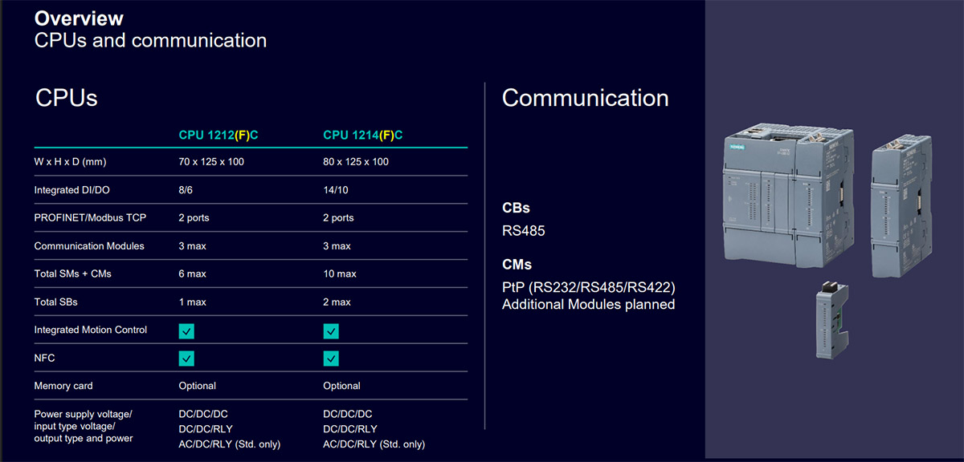Select the "PtP (RS232/RS485/RS422)" line

(588, 287)
